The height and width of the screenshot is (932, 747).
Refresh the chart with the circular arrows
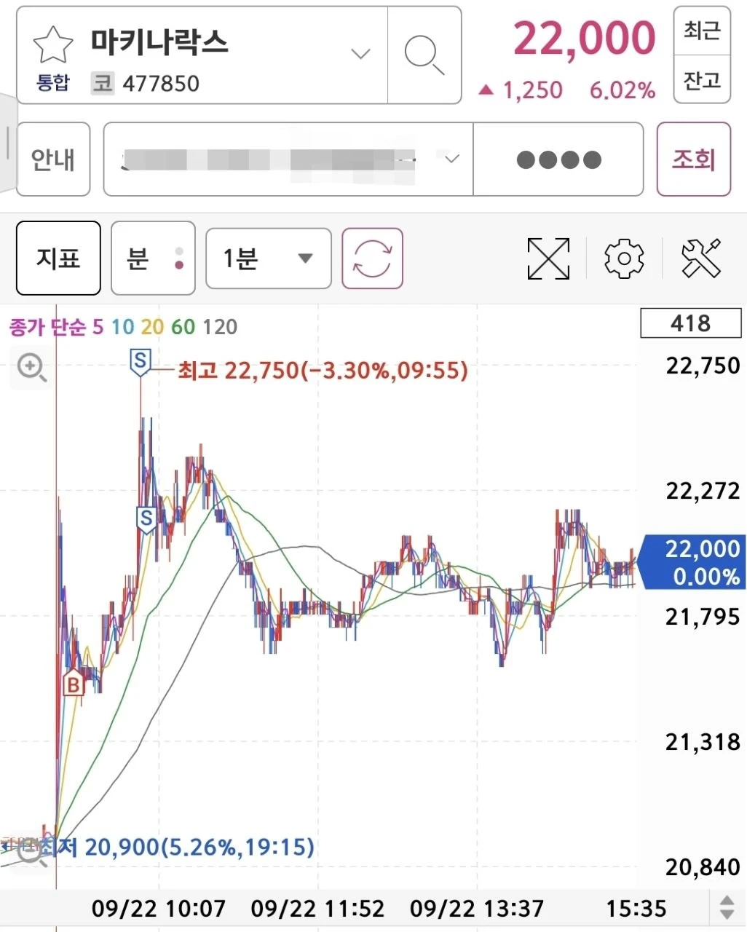pos(372,258)
